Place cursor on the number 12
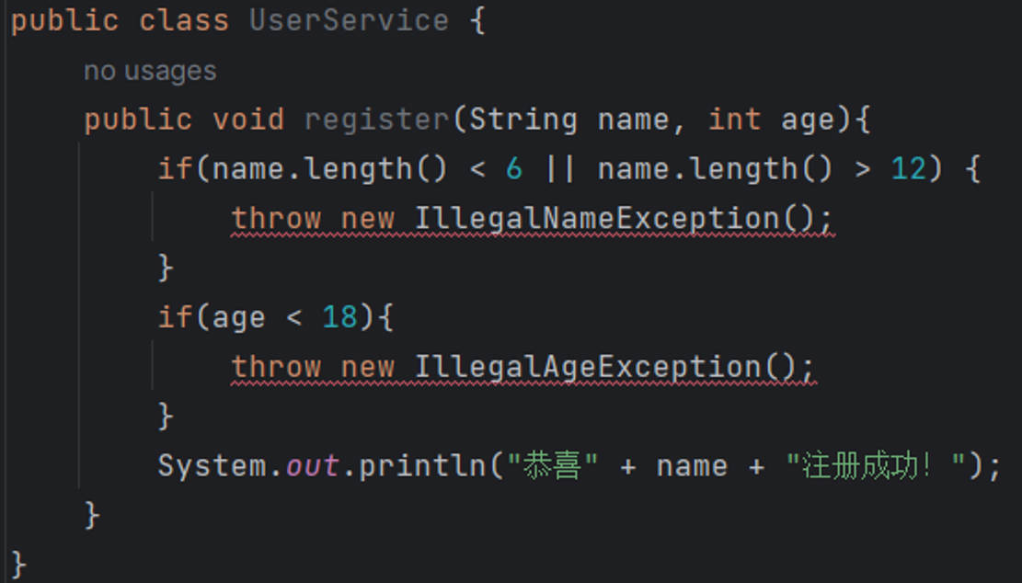This screenshot has height=583, width=1022. pyautogui.click(x=908, y=169)
